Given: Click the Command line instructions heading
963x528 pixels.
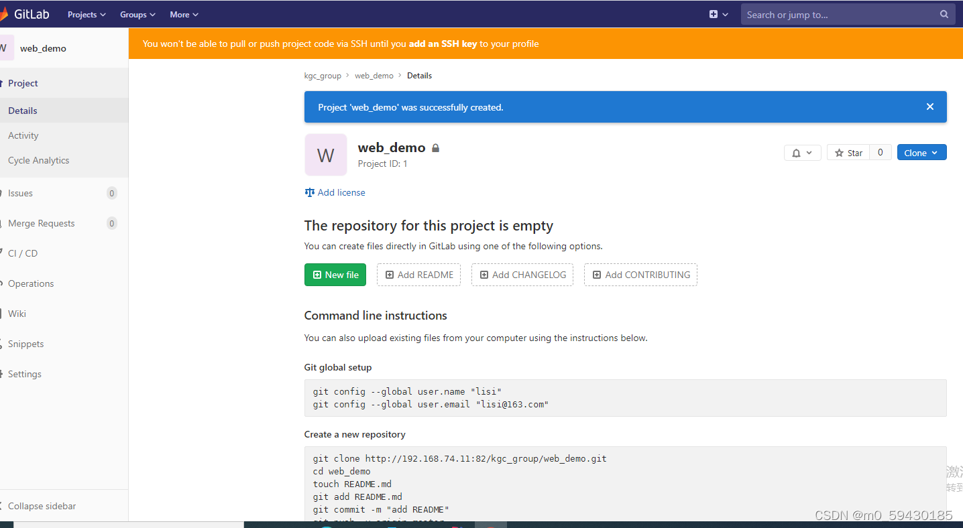Looking at the screenshot, I should 376,316.
